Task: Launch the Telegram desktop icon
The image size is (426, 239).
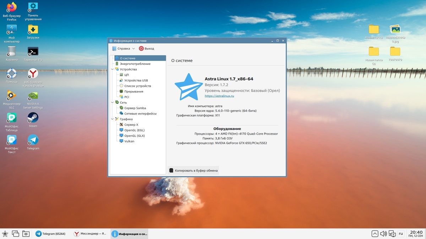Action: click(x=33, y=140)
